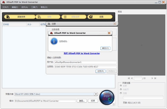The width and height of the screenshot is (167, 109).
Task: Start conversion with the round PDF button
Action: [107, 97]
